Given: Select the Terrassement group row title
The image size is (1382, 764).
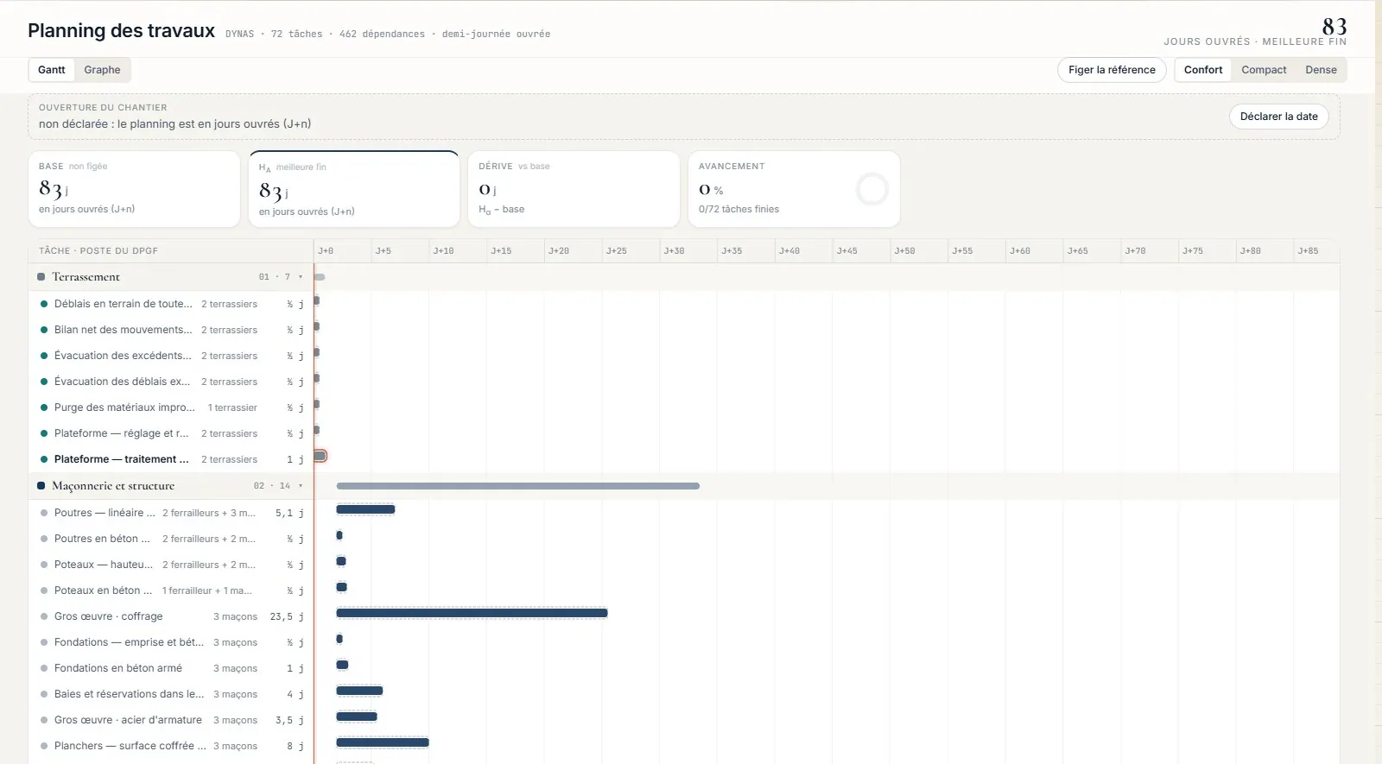Looking at the screenshot, I should click(x=86, y=277).
